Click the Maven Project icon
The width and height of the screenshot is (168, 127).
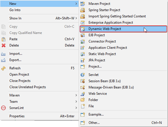pyautogui.click(x=83, y=4)
